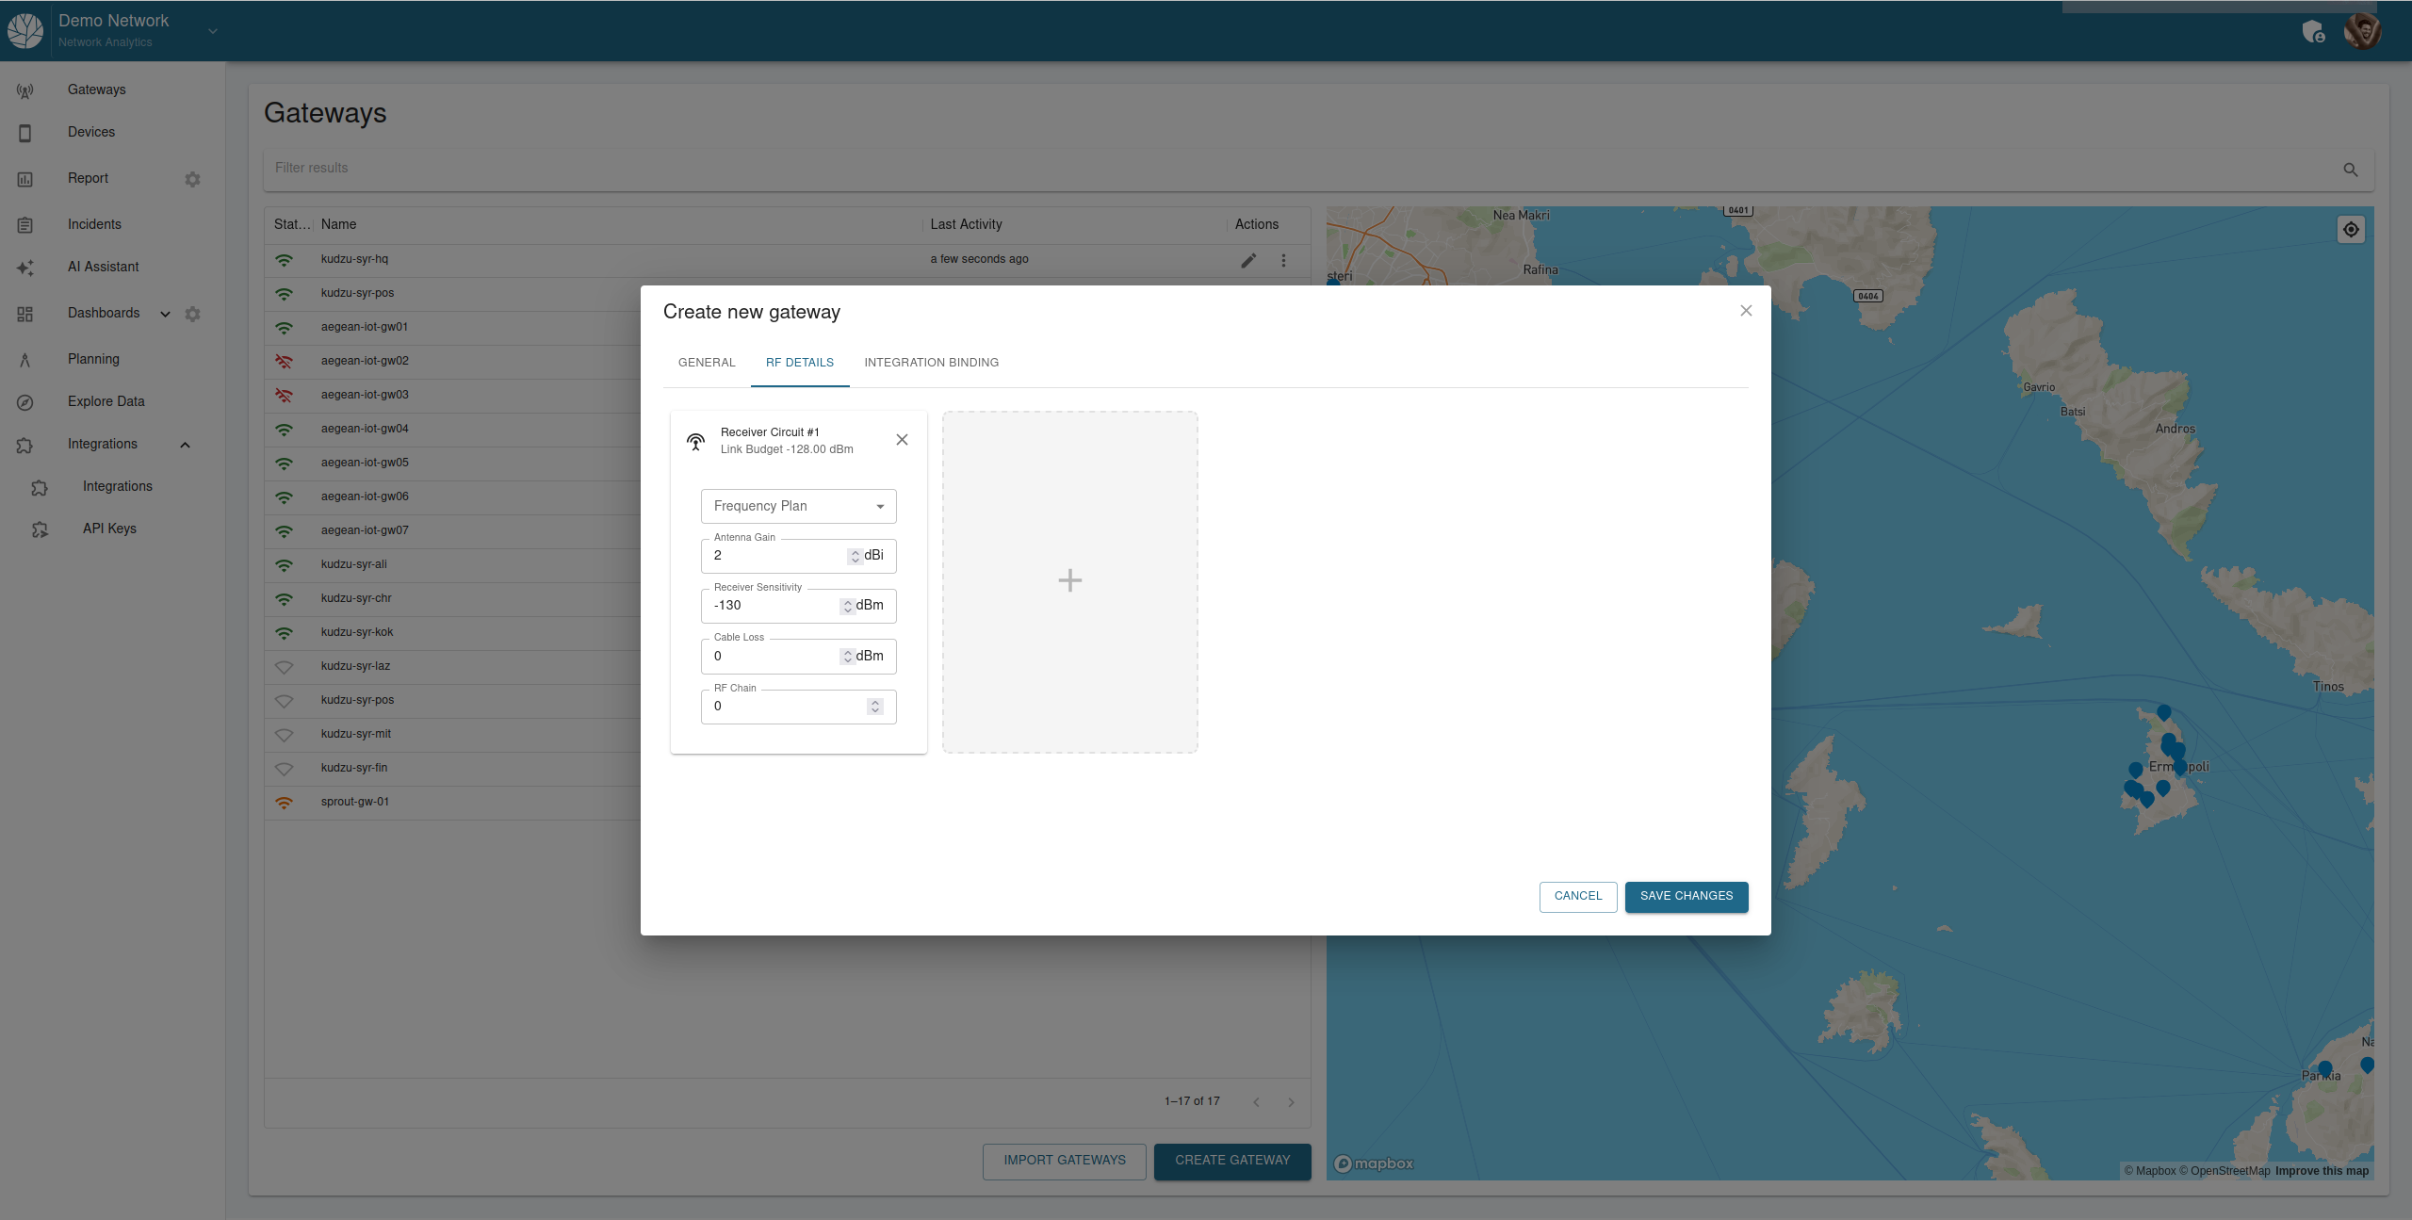Expand the Dashboards sidebar chevron
The width and height of the screenshot is (2412, 1220).
tap(166, 314)
